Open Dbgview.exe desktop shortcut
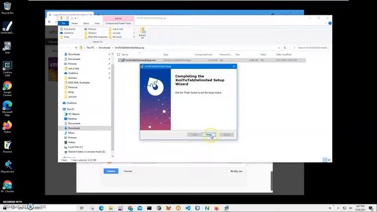This screenshot has height=212, width=377. (x=8, y=167)
